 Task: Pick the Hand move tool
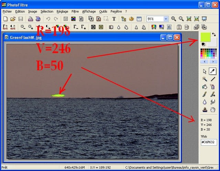click(x=213, y=110)
